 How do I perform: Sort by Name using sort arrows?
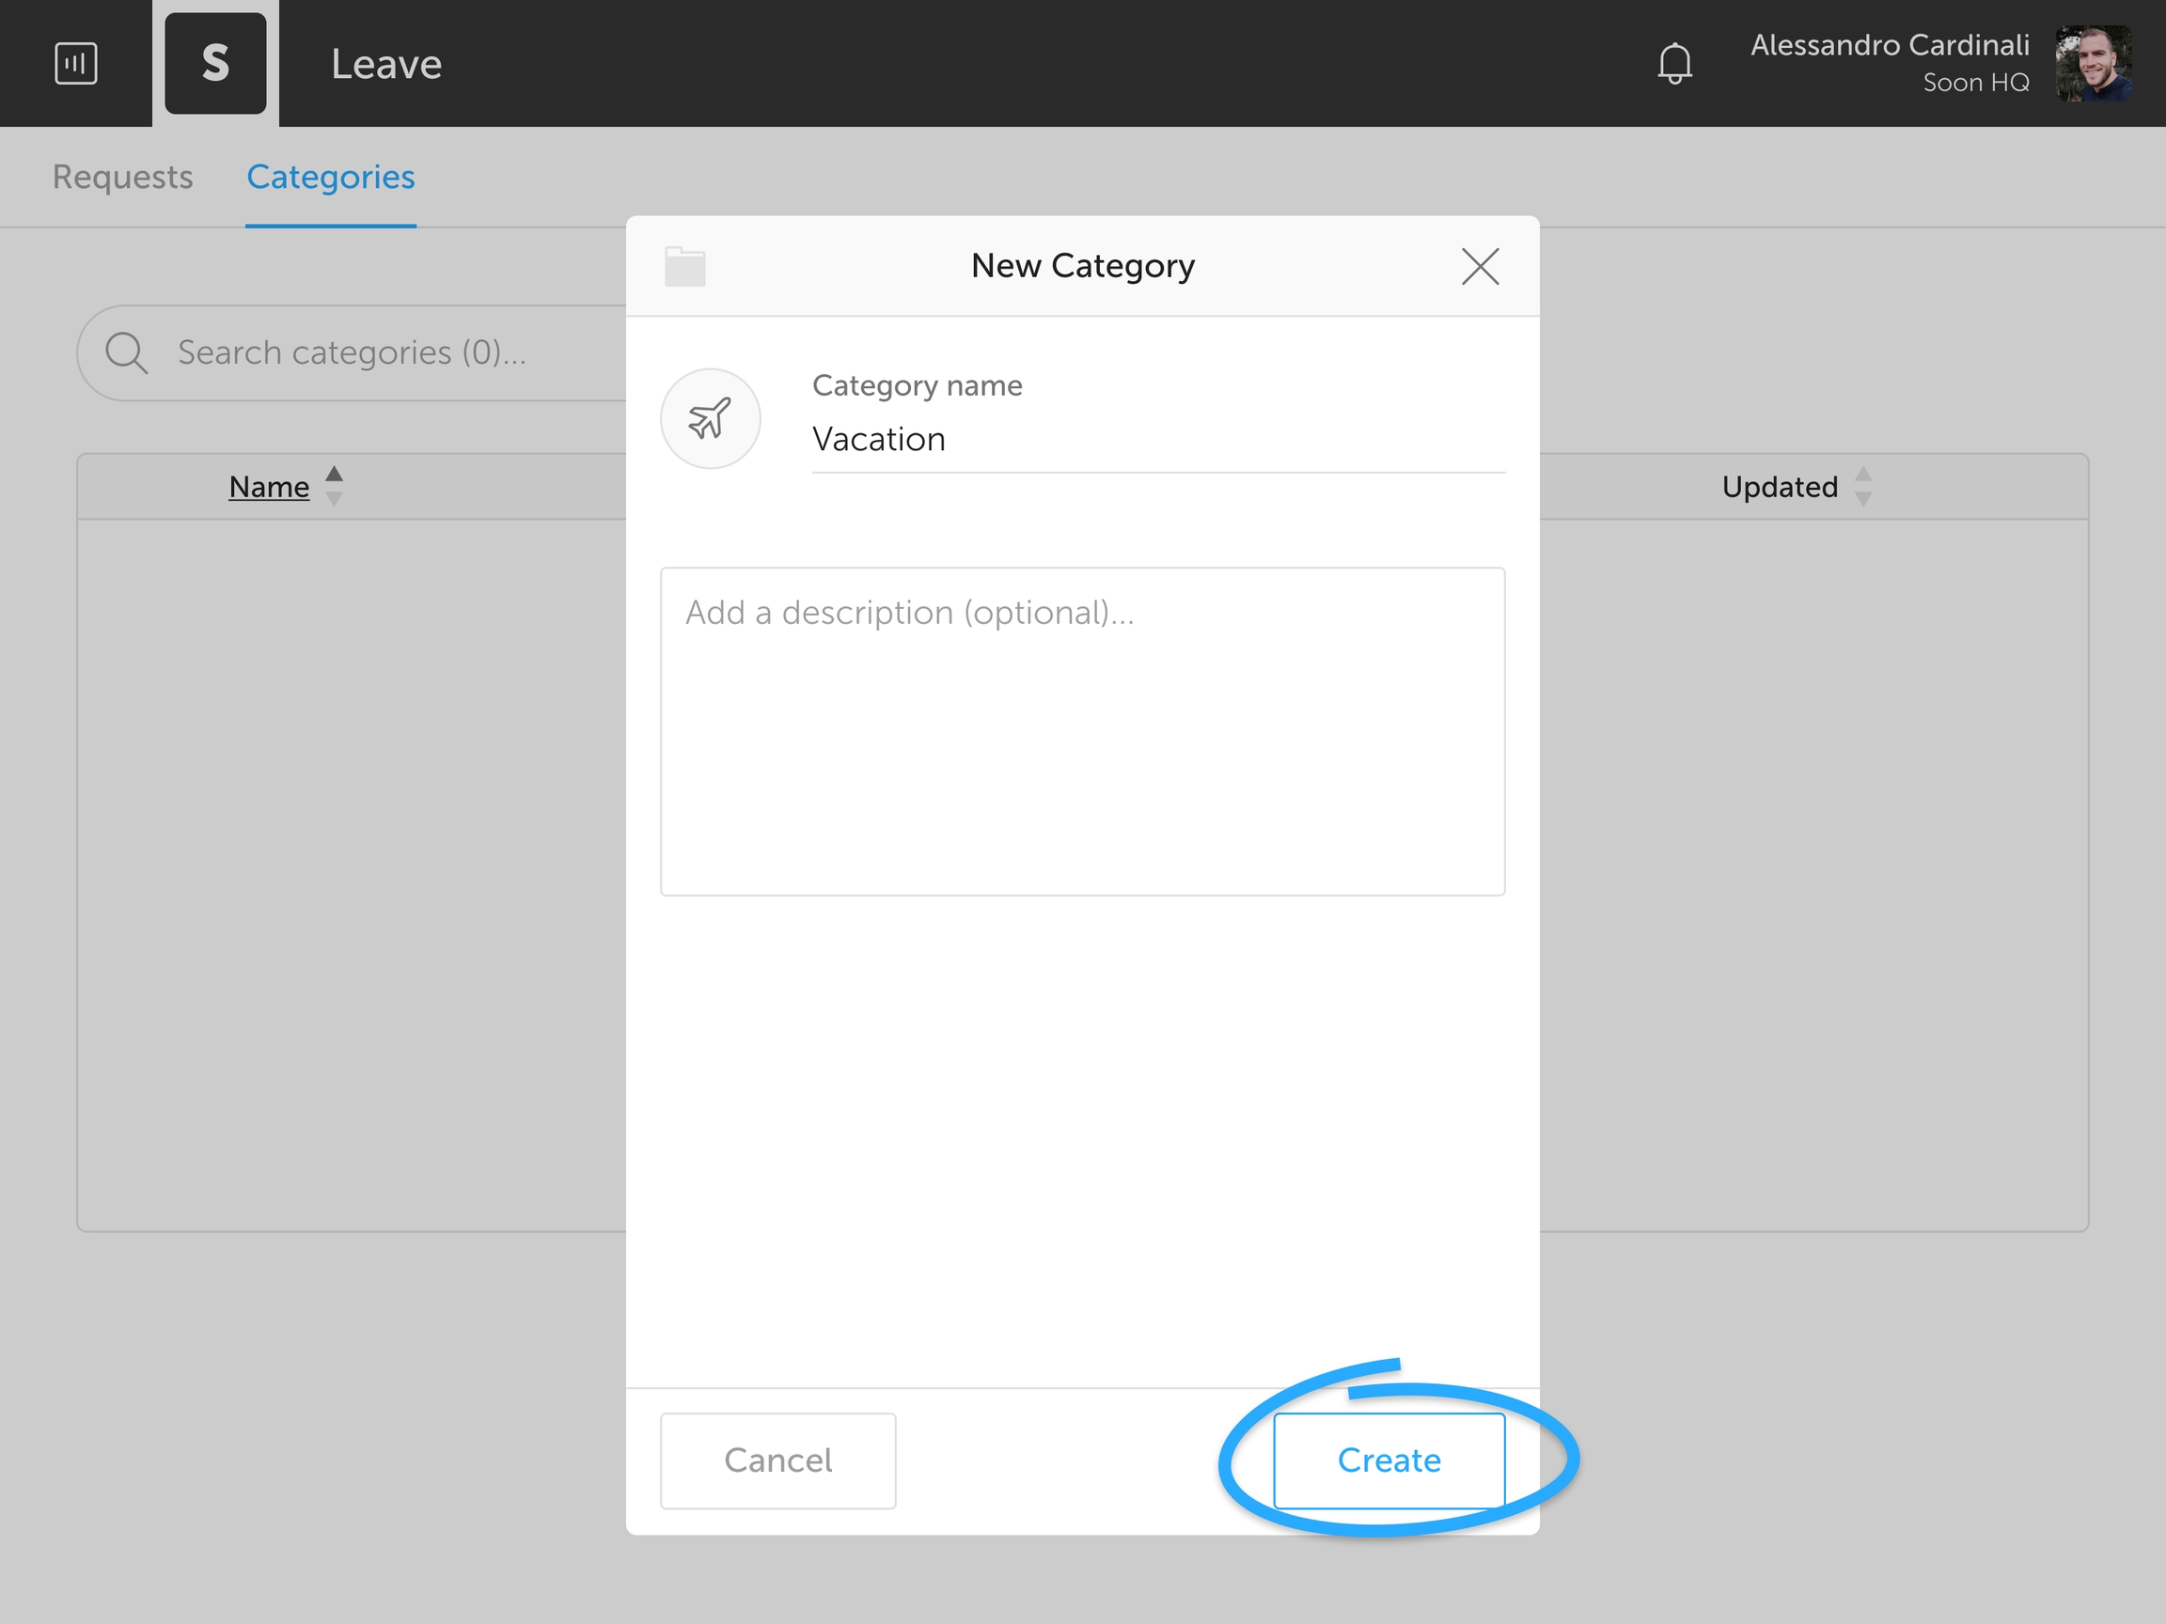pos(334,487)
